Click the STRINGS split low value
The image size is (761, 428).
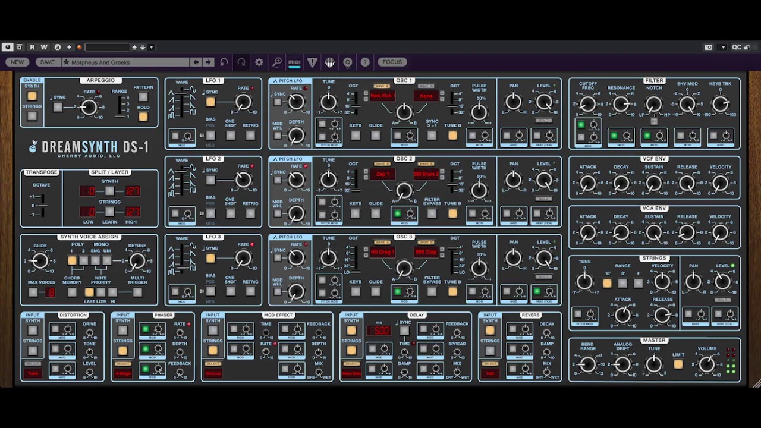(88, 212)
